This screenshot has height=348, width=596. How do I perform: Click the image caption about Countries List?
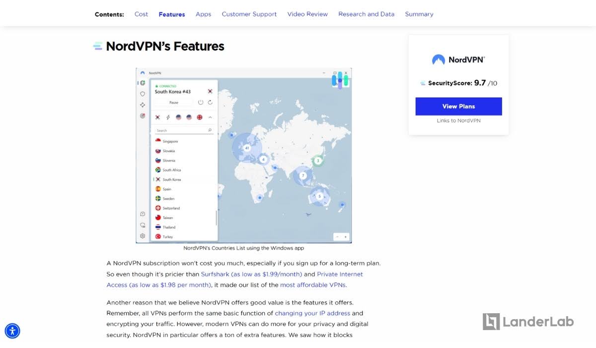[243, 248]
